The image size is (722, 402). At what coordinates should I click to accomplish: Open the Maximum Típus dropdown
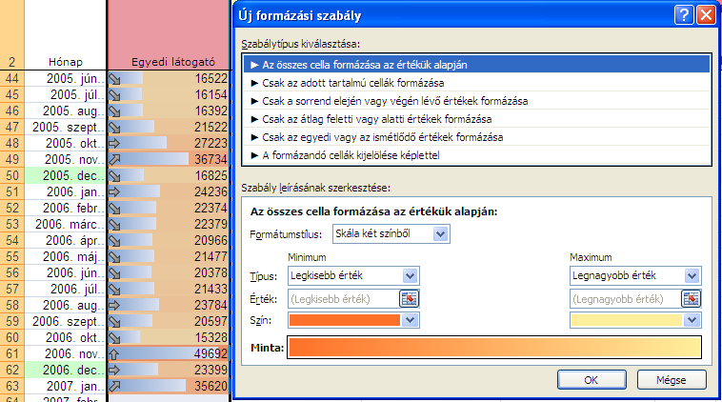pyautogui.click(x=692, y=276)
